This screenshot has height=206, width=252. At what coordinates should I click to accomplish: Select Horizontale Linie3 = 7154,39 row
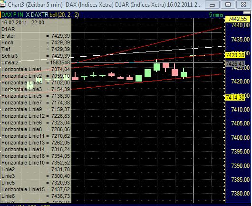[x=36, y=89]
